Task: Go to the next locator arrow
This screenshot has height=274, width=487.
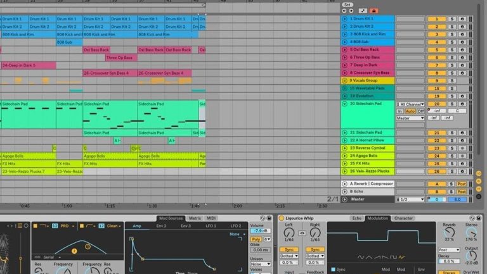Action: click(x=351, y=11)
